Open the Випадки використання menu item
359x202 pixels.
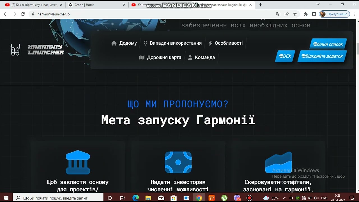(x=172, y=43)
